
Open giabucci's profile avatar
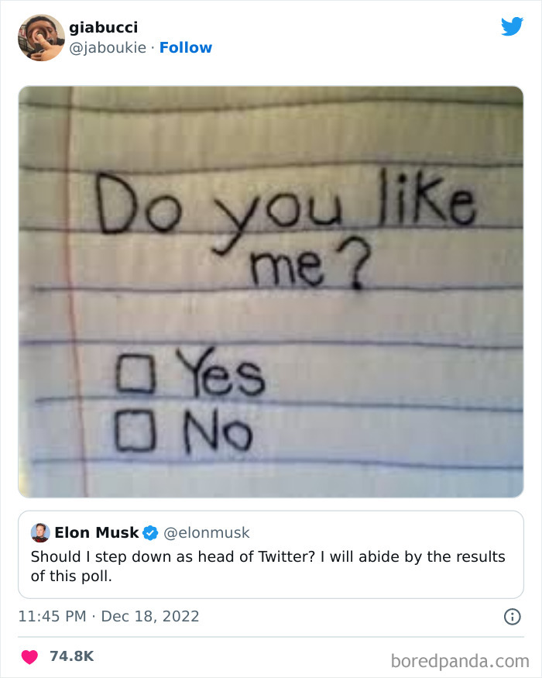point(41,36)
